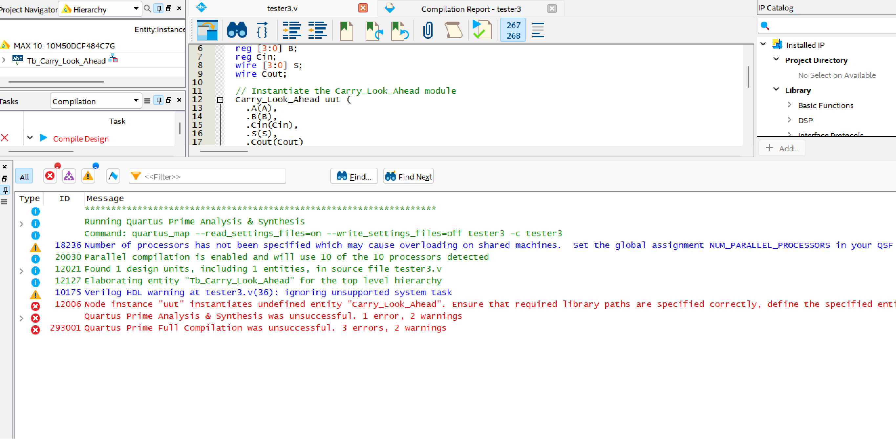This screenshot has height=439, width=896.
Task: Pin the Messages panel
Action: point(6,190)
